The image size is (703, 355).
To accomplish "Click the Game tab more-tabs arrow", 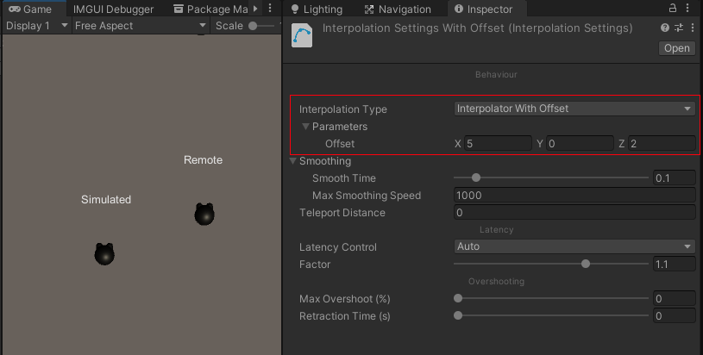I will point(255,9).
